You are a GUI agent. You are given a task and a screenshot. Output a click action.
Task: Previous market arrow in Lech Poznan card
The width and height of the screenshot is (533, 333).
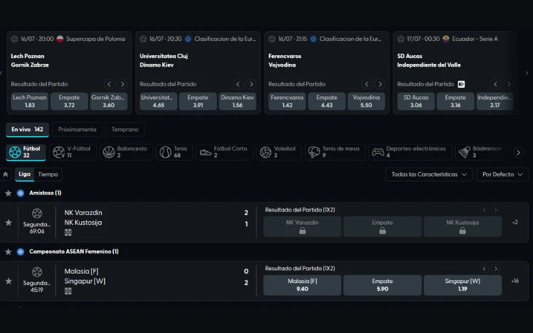tap(109, 84)
